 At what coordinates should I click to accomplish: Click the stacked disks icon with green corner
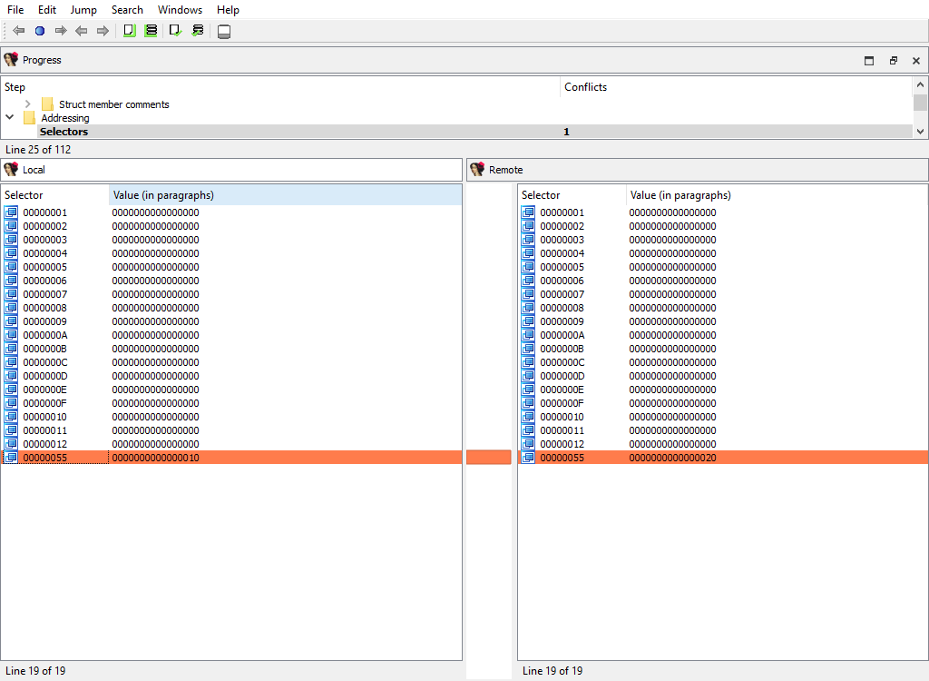(x=151, y=31)
